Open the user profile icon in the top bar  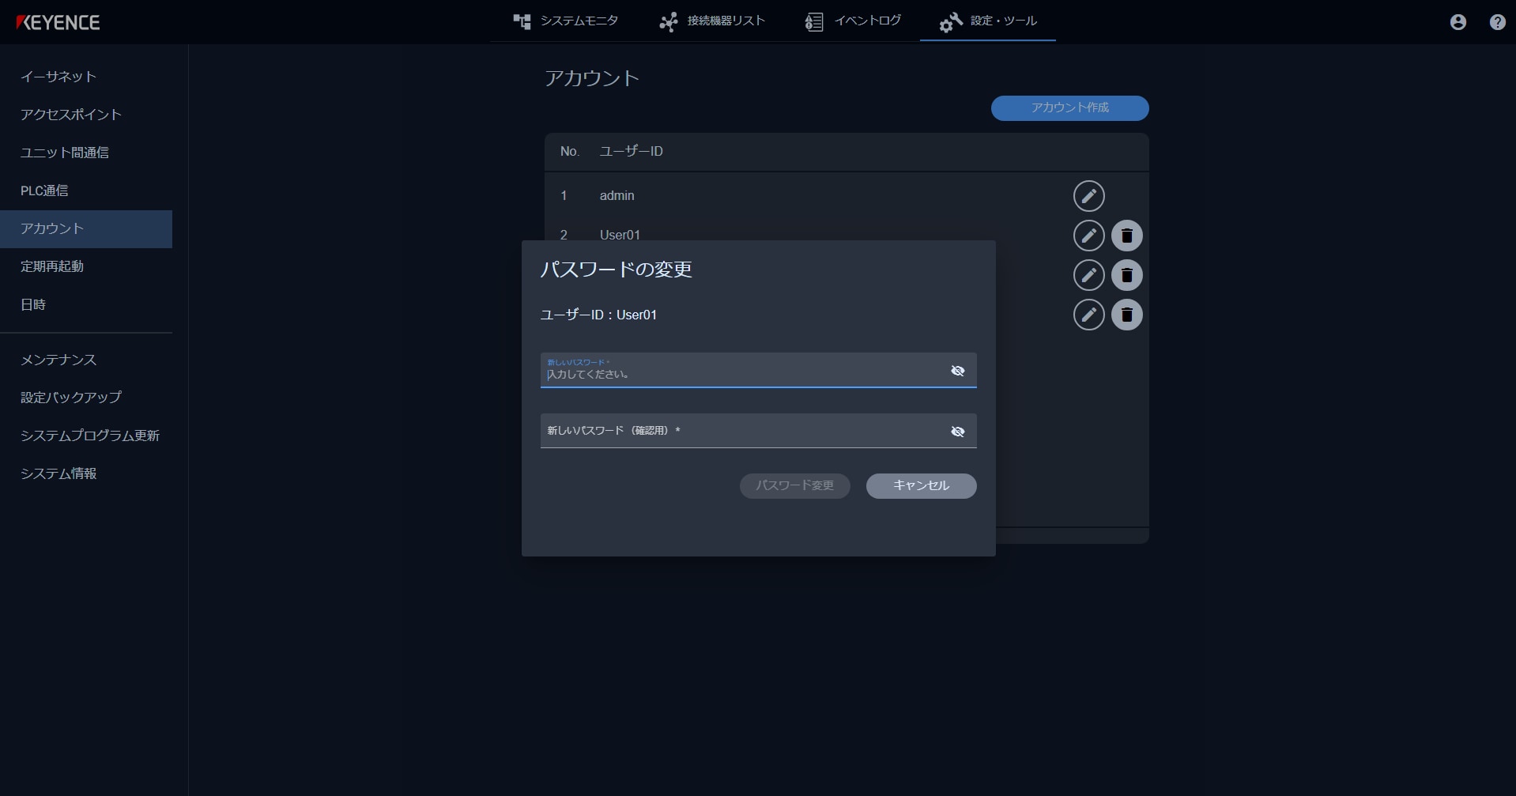point(1457,22)
